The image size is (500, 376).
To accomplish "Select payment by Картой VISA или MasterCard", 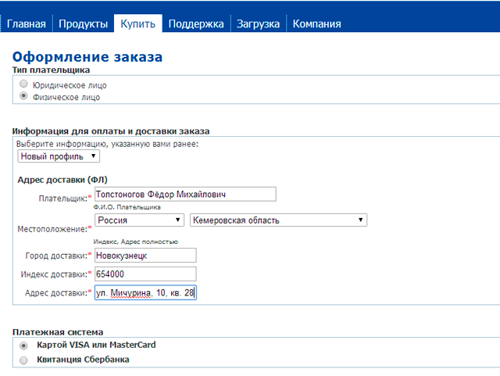I will (x=24, y=345).
